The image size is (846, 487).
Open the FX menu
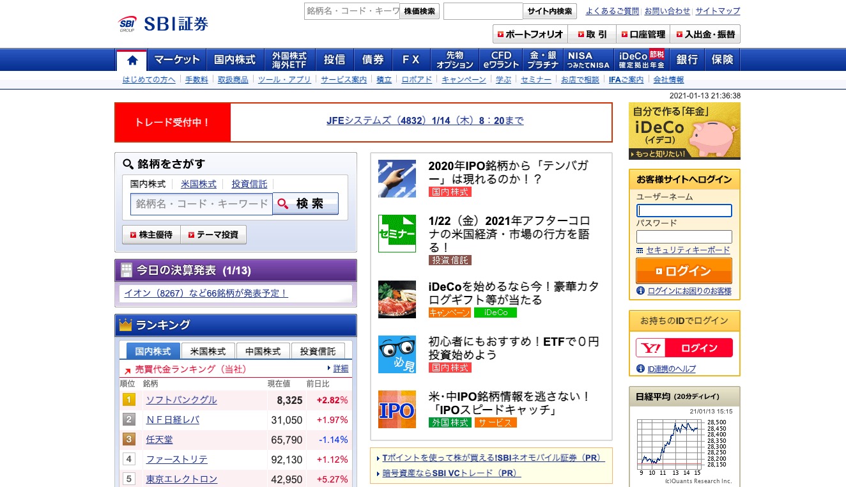[x=411, y=60]
